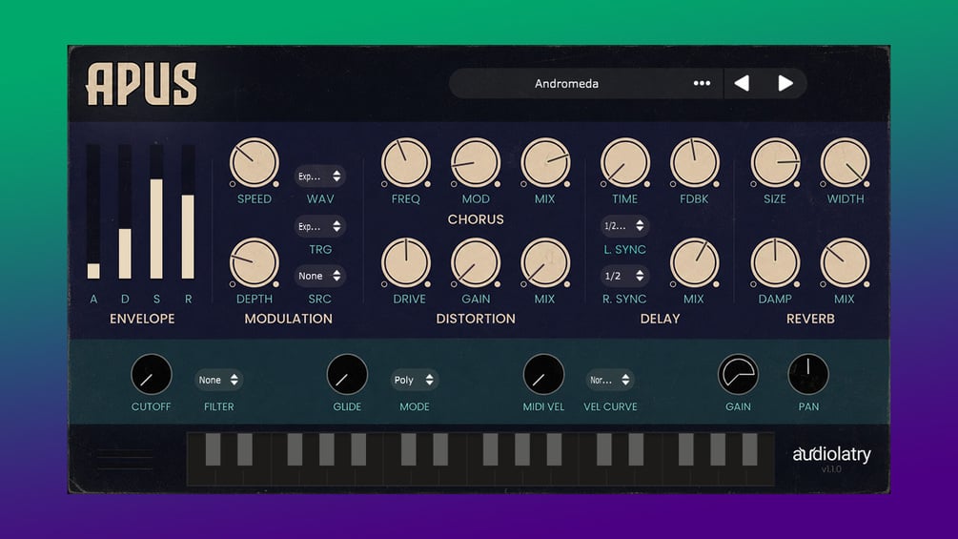Click the Distortion GAIN knob
958x539 pixels.
pos(476,262)
